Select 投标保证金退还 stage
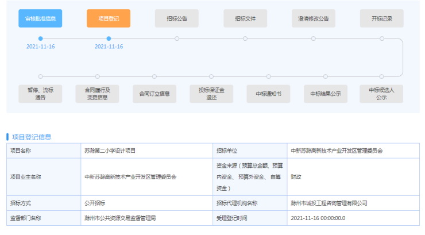The width and height of the screenshot is (425, 235). click(x=211, y=94)
